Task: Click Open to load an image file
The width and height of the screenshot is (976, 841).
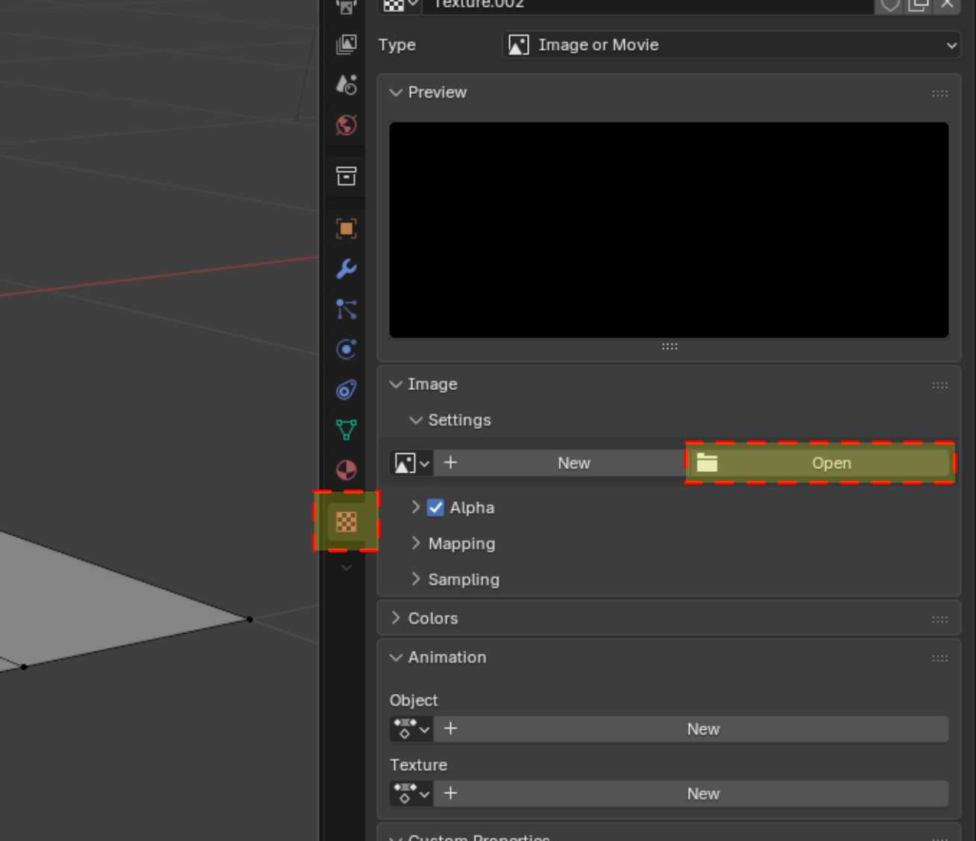Action: point(819,463)
